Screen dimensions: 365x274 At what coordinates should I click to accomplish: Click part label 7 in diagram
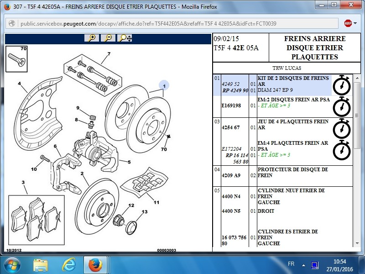(x=109, y=54)
